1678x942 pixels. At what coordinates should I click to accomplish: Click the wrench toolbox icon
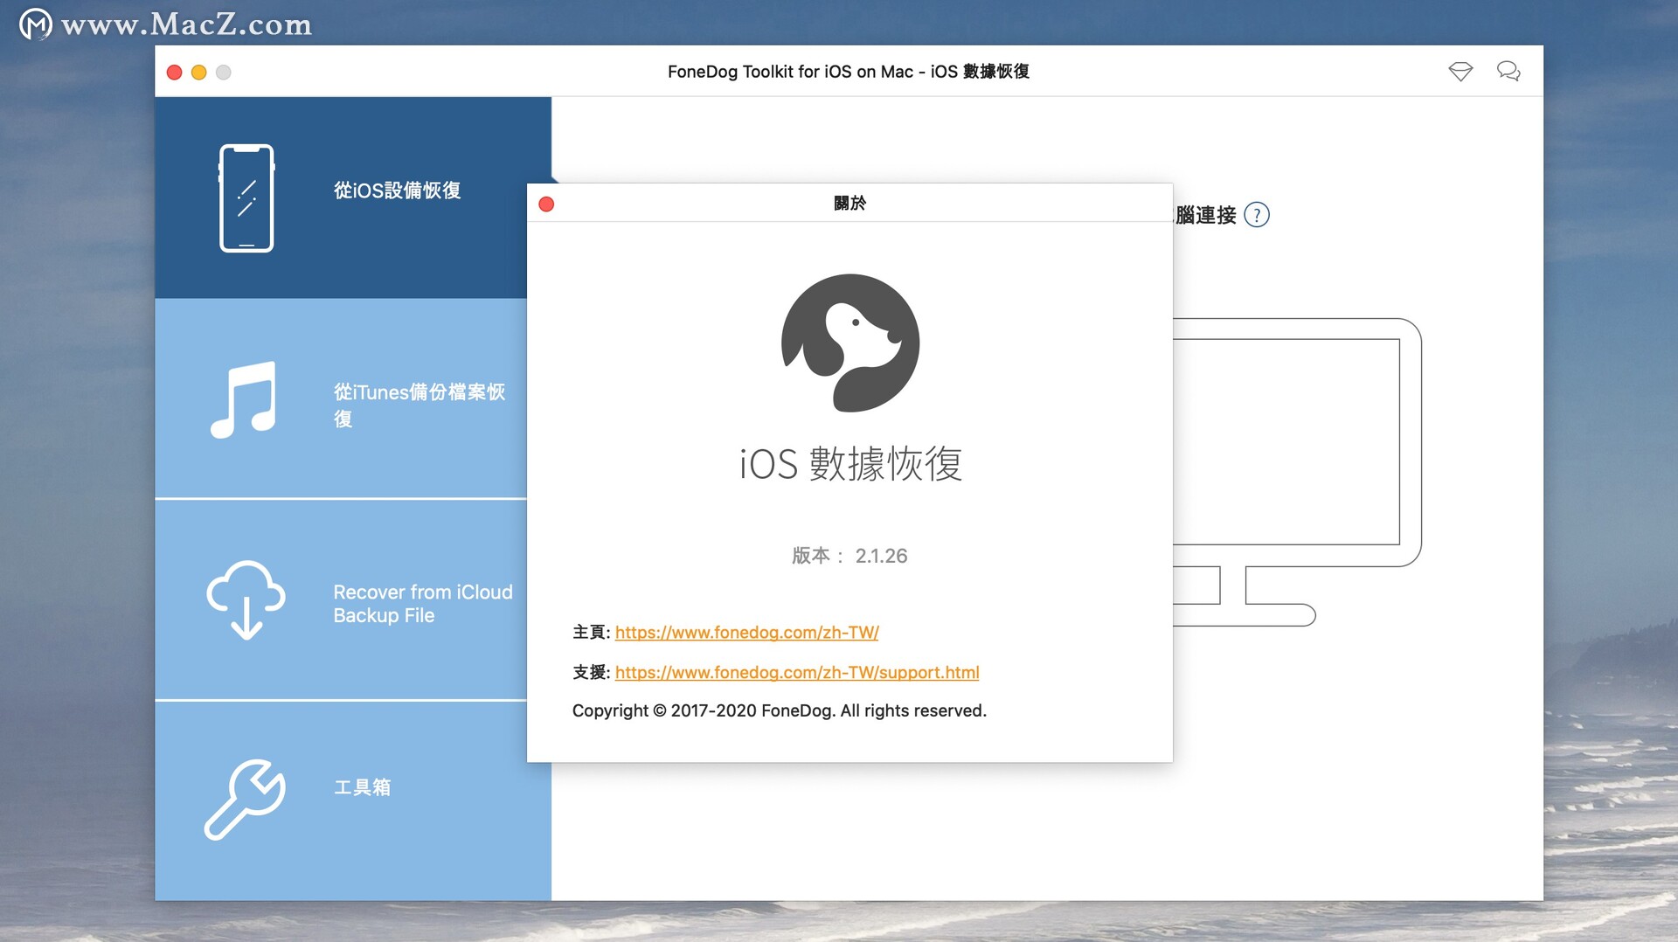point(245,800)
